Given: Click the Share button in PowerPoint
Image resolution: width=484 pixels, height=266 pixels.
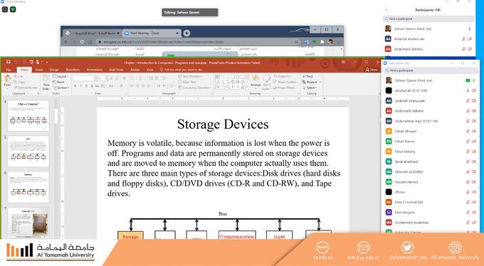Looking at the screenshot, I should point(372,70).
